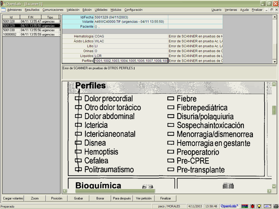279x209 pixels.
Task: Click the horizontal scrollbar thumb under scanned image
Action: [x=115, y=191]
